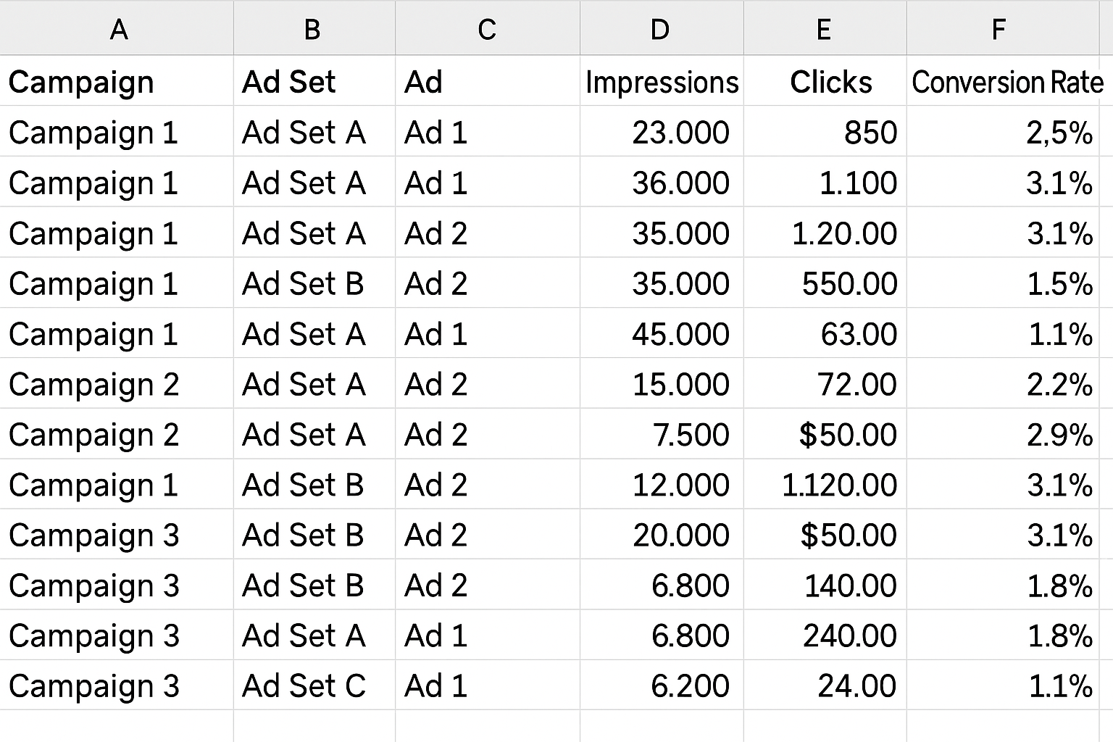The height and width of the screenshot is (742, 1113).
Task: Select column header C
Action: [487, 29]
